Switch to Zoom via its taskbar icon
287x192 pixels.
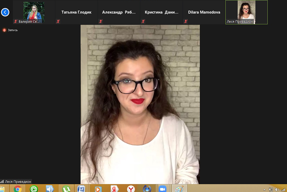[x=162, y=189]
